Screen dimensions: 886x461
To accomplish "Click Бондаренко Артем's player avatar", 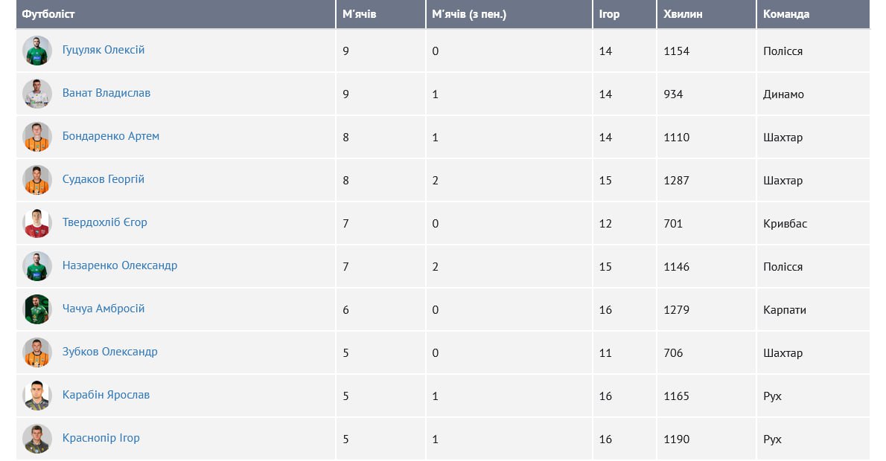I will click(x=36, y=137).
